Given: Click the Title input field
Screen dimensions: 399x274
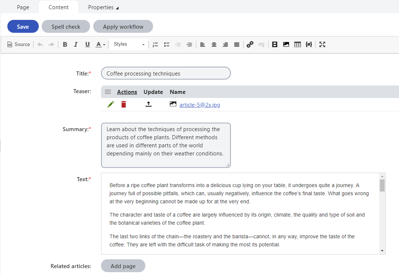Looking at the screenshot, I should [166, 73].
